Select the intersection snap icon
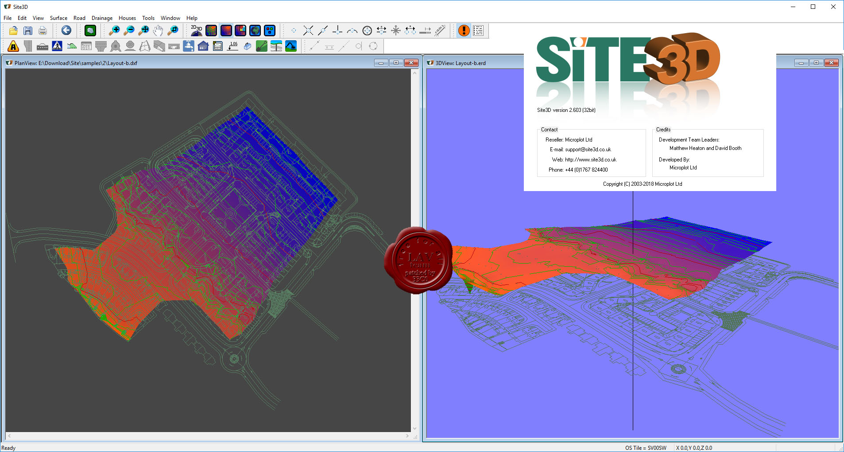 click(308, 31)
